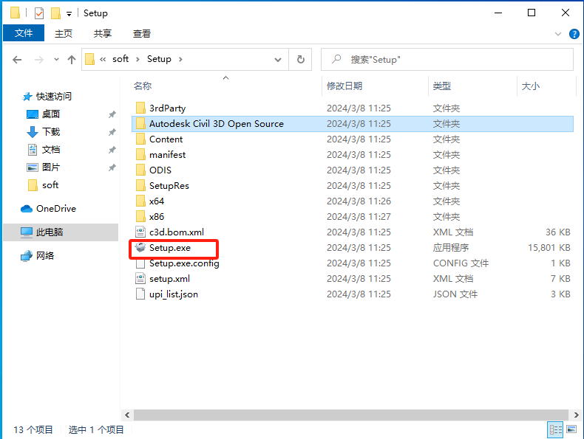
Task: Sort by the 名称 column header
Action: [143, 86]
